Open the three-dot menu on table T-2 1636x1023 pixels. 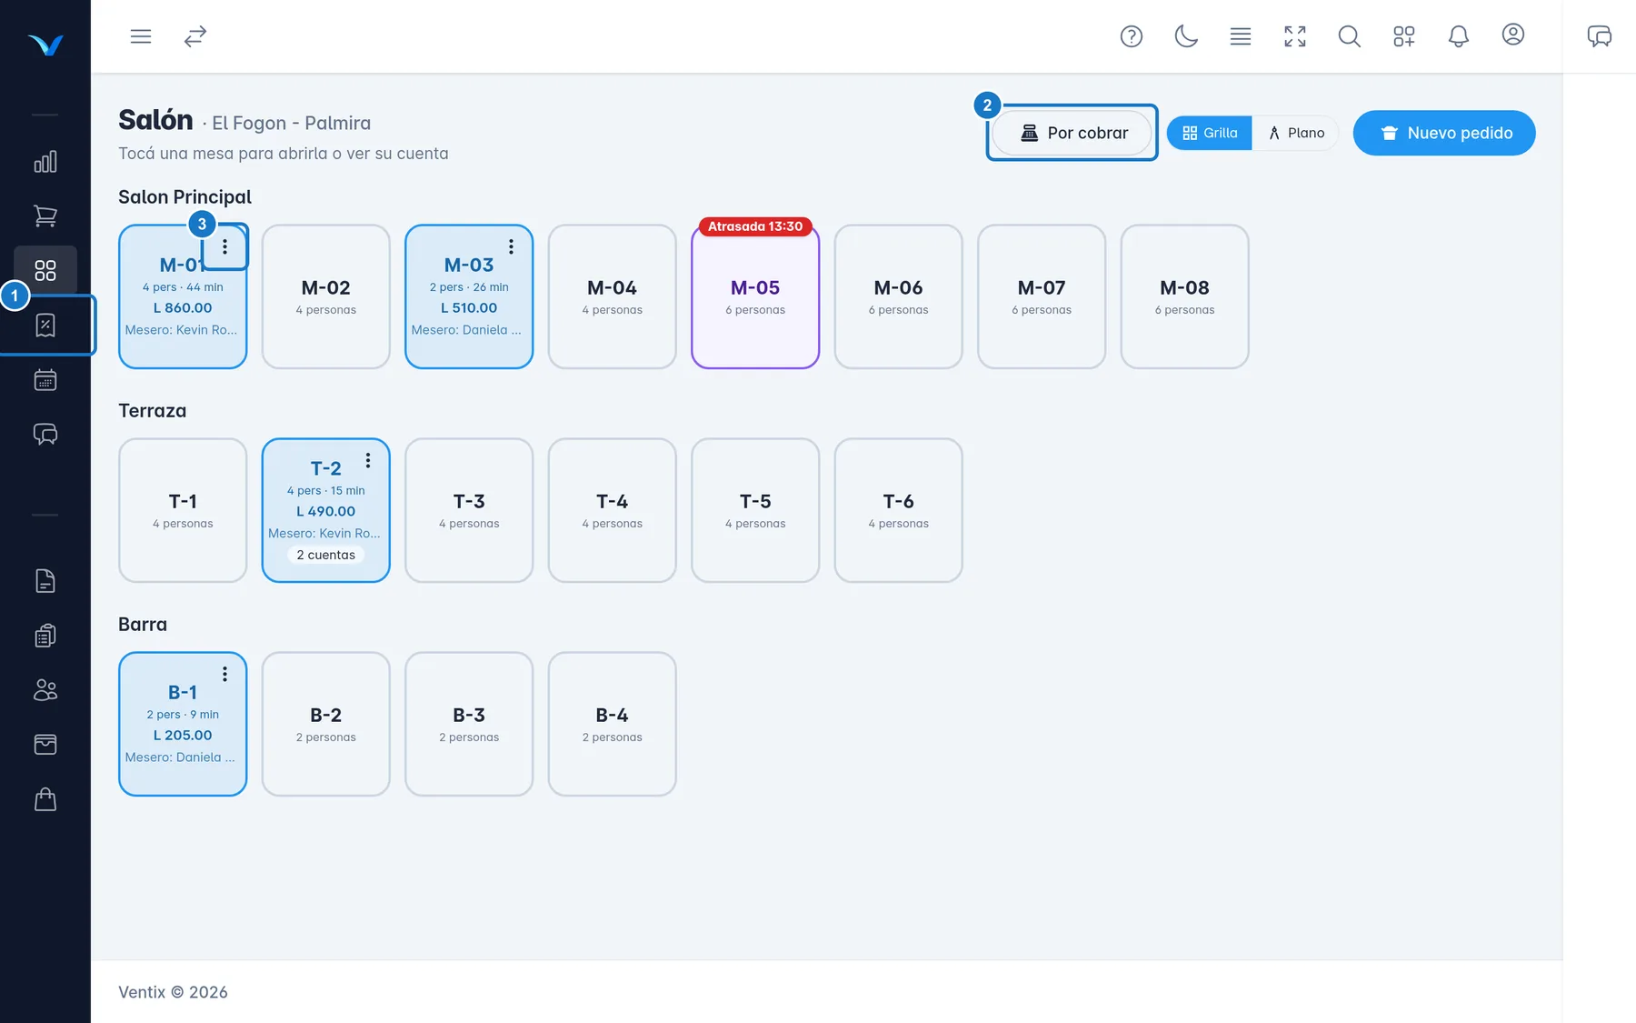point(368,460)
